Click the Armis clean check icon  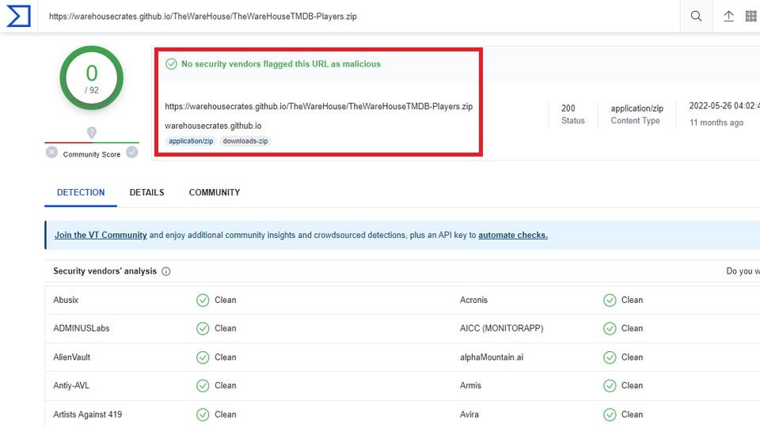tap(610, 386)
